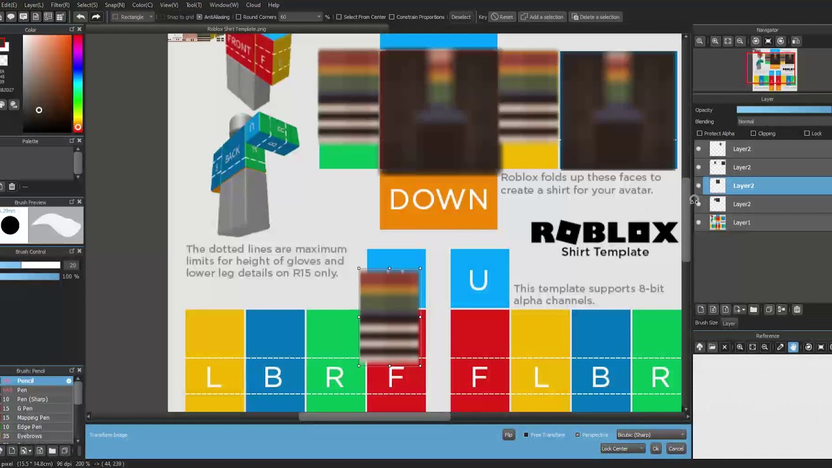Open the Filter menu
This screenshot has height=468, width=832.
click(60, 5)
